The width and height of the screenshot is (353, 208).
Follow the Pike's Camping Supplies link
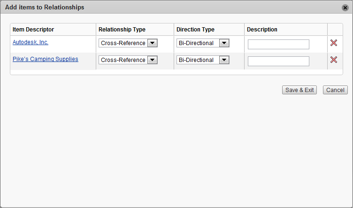(x=46, y=59)
